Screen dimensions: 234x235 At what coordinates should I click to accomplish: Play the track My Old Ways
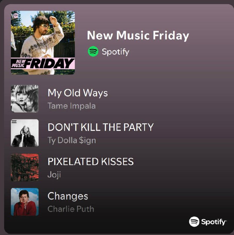tap(78, 93)
